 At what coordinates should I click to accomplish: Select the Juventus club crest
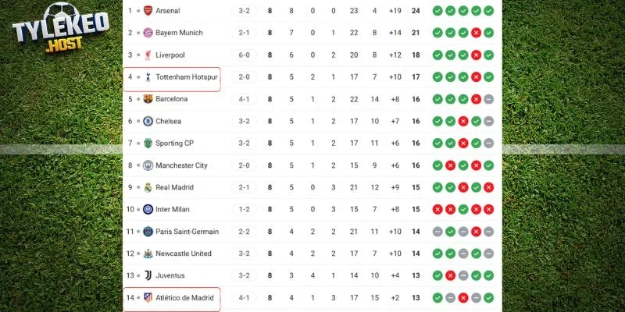pos(148,275)
